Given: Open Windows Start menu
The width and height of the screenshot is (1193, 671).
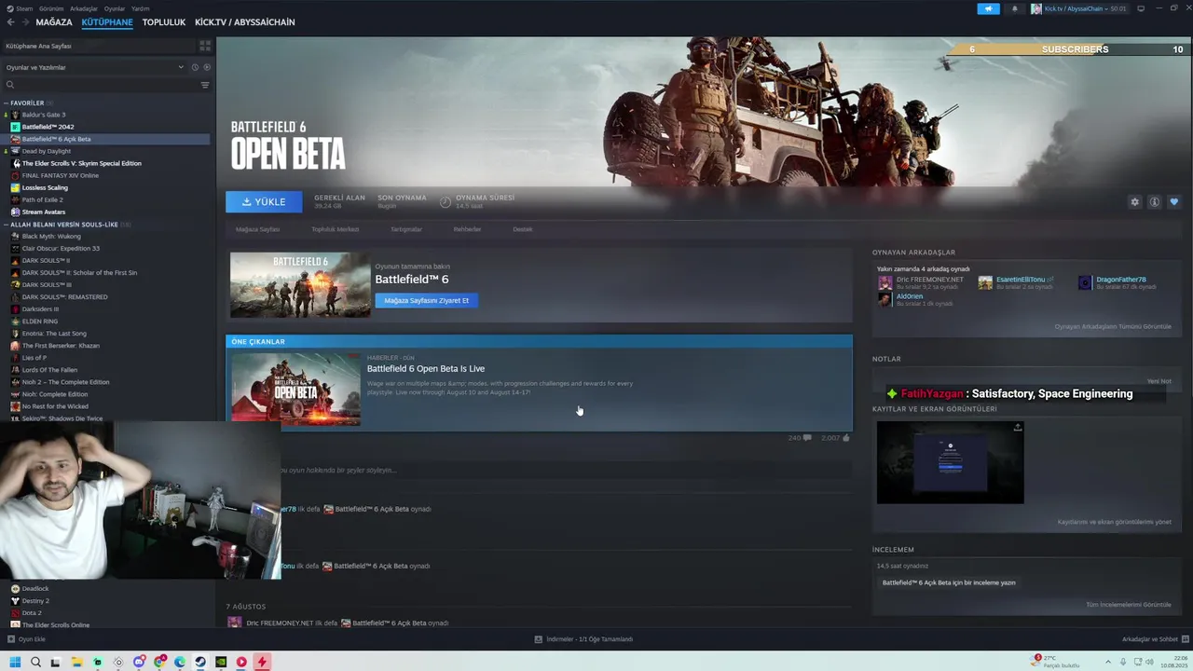Looking at the screenshot, I should pos(15,662).
